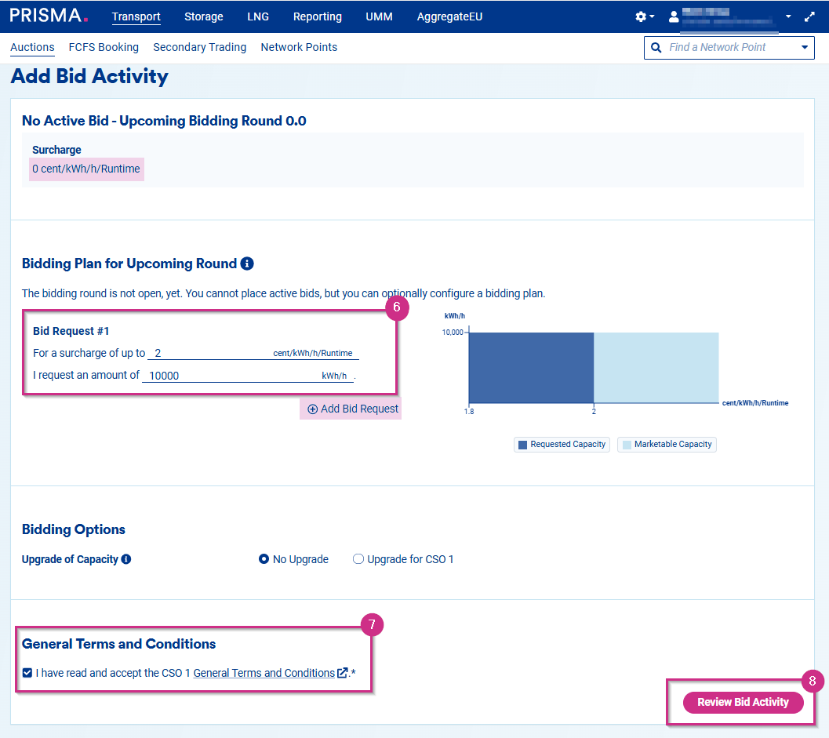Click the info icon next to Upgrade of Capacity
The width and height of the screenshot is (829, 738).
coord(126,559)
